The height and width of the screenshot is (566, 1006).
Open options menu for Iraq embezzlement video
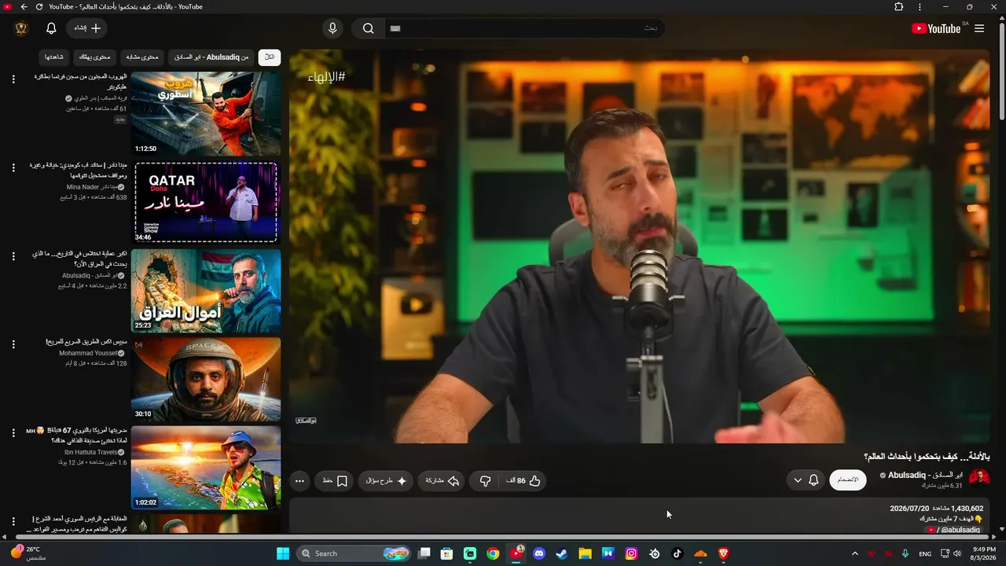(13, 256)
